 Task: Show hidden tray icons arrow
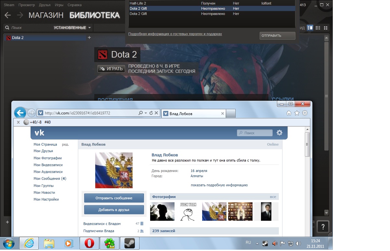coord(257,243)
